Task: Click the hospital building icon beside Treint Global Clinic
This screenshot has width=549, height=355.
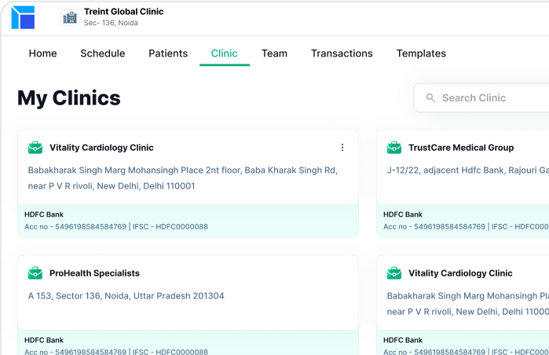Action: 70,17
